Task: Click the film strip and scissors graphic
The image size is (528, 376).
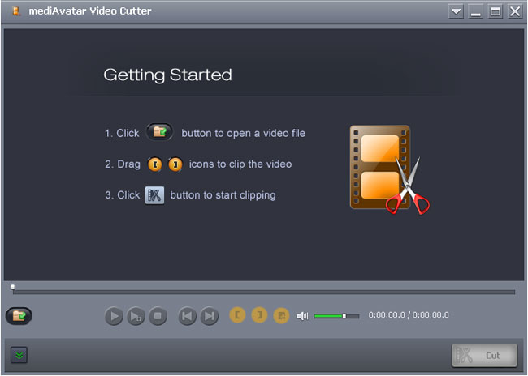Action: tap(390, 169)
